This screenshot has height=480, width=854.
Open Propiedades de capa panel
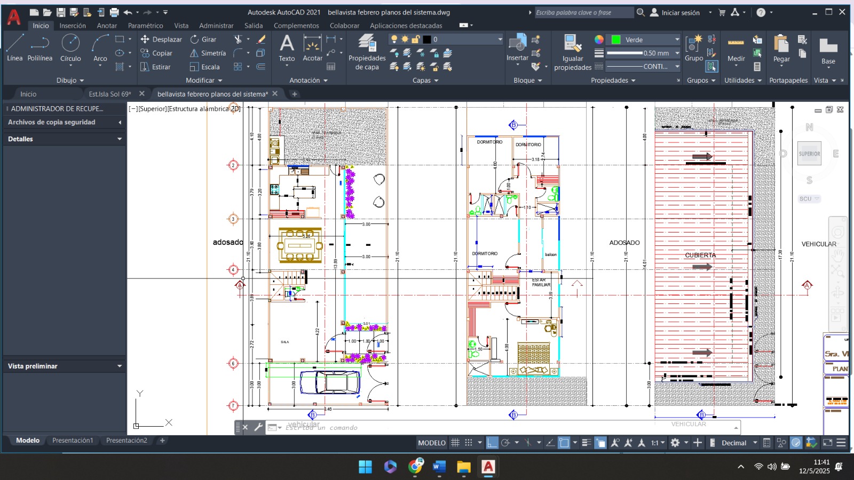(x=367, y=52)
